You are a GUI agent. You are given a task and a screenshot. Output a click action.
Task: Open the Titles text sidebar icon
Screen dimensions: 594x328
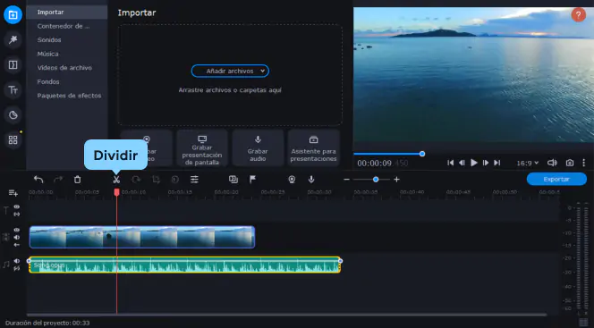13,90
